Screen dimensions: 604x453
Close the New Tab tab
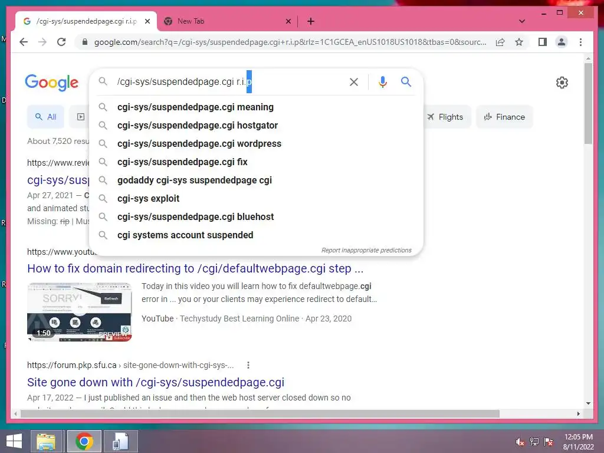[x=288, y=21]
